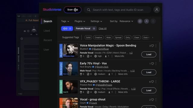Open More Info for VFX_PHASEY THROW
This screenshot has width=193, height=108.
(x=123, y=92)
